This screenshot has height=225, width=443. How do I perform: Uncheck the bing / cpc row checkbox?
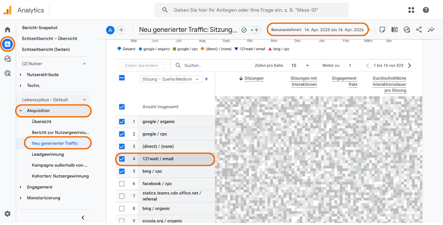[122, 171]
